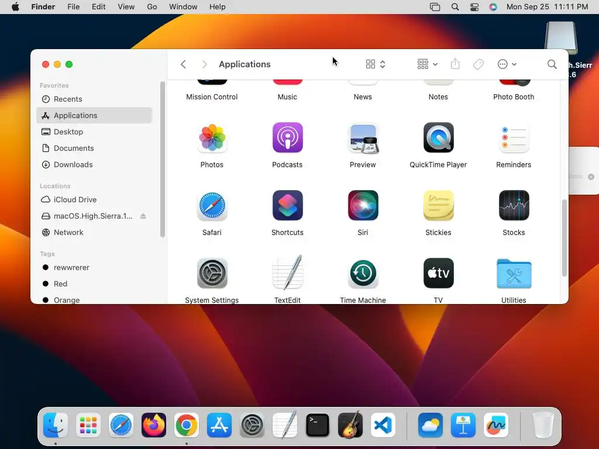
Task: Open Network in the sidebar
Action: click(94, 233)
